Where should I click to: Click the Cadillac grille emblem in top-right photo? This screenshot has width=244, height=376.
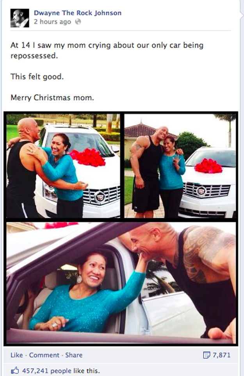pyautogui.click(x=201, y=192)
